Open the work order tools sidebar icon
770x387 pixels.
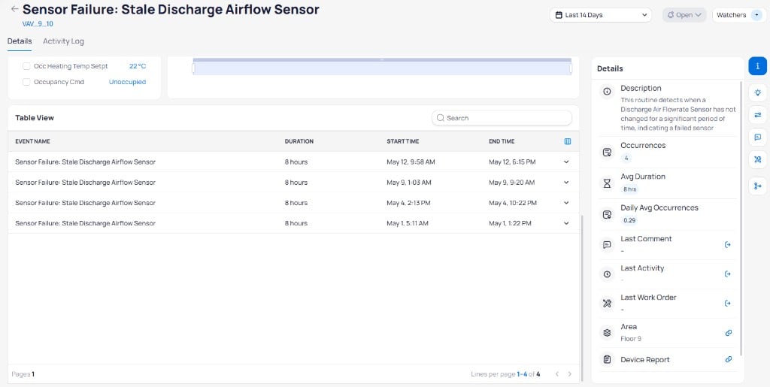pyautogui.click(x=757, y=159)
